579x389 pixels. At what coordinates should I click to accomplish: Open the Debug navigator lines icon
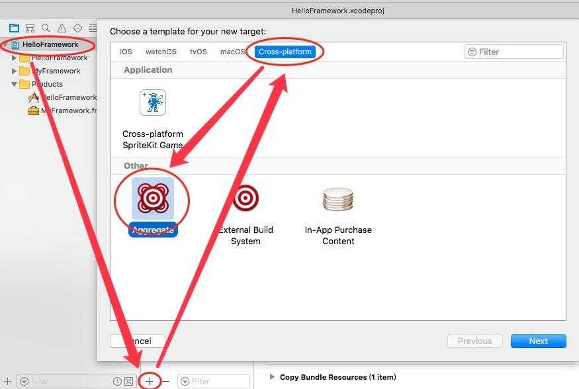click(x=93, y=28)
